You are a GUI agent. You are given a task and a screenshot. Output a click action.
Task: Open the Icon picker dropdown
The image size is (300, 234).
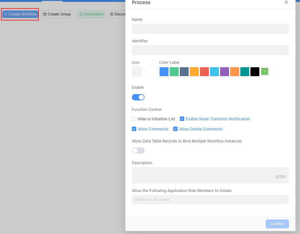click(139, 72)
